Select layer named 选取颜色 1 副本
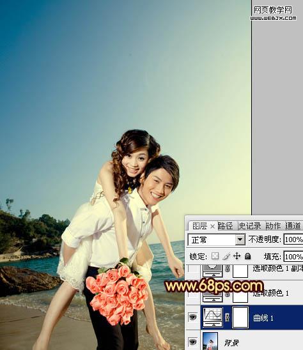This screenshot has width=303, height=350. [x=277, y=268]
